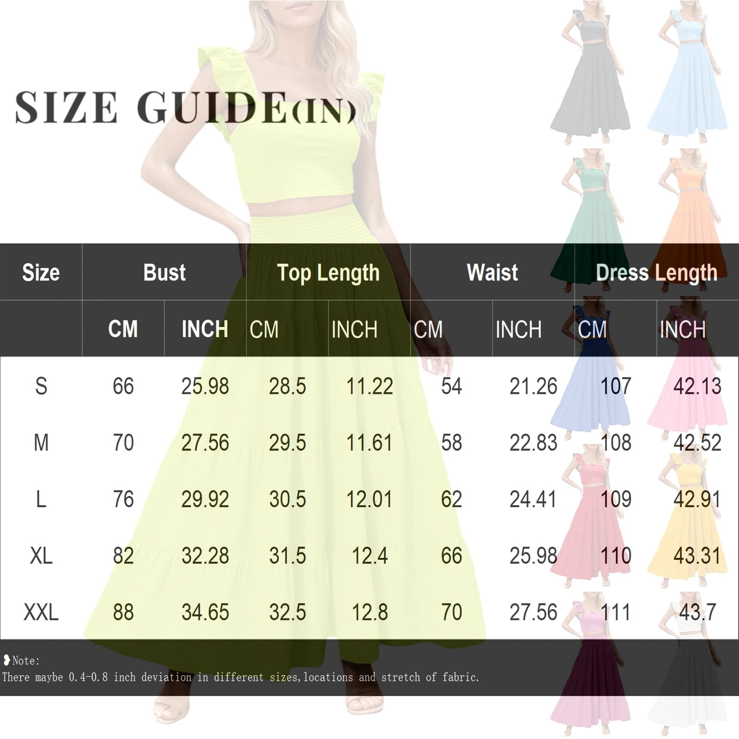
Task: Click the S size row label
Action: click(41, 386)
